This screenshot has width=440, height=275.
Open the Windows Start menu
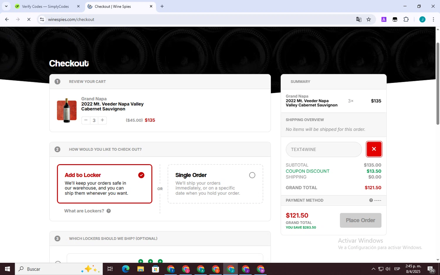(x=7, y=269)
